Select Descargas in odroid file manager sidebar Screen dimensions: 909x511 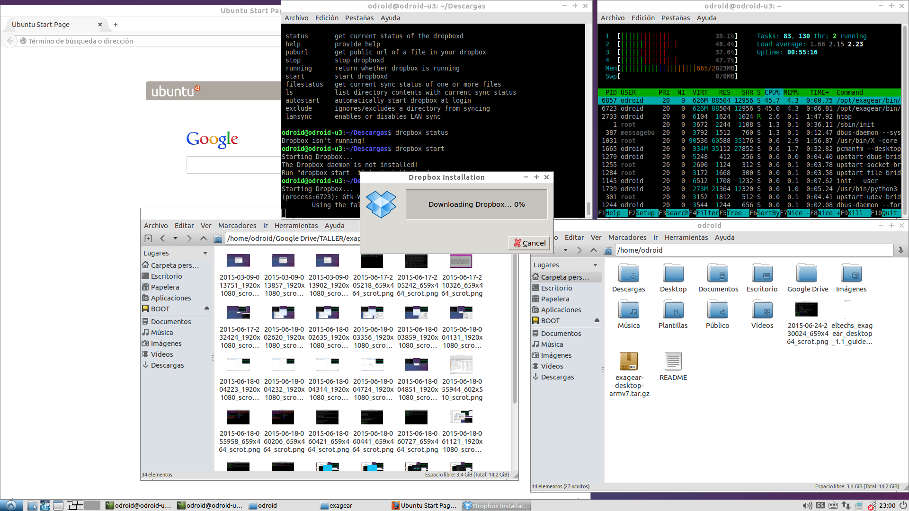[x=557, y=377]
